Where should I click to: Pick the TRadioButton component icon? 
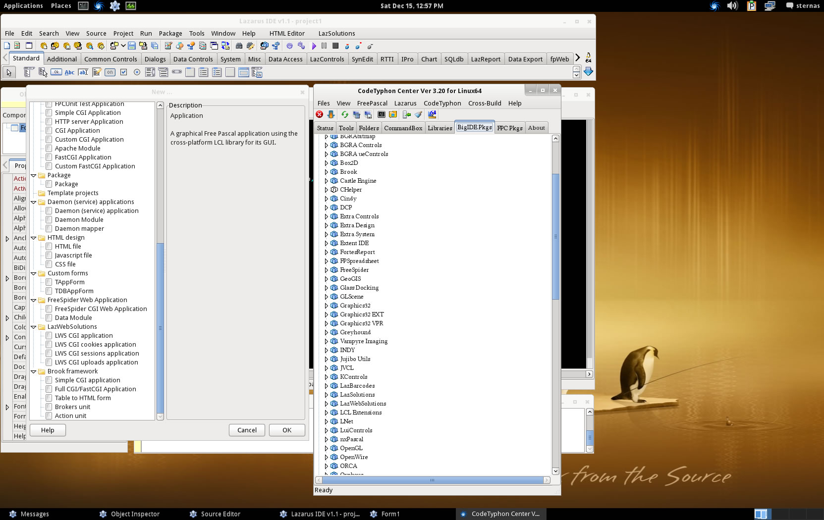[137, 72]
